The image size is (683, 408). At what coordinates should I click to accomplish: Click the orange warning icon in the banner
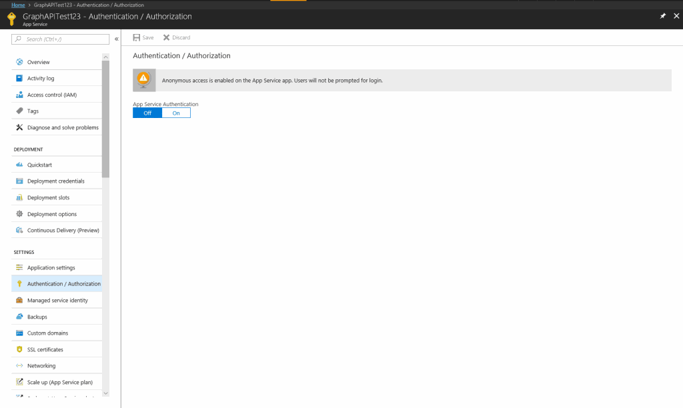click(x=143, y=79)
